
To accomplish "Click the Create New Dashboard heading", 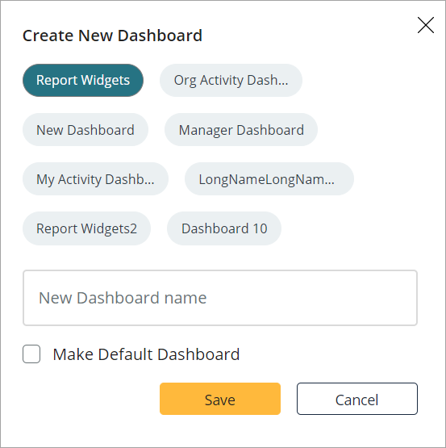I will click(112, 36).
